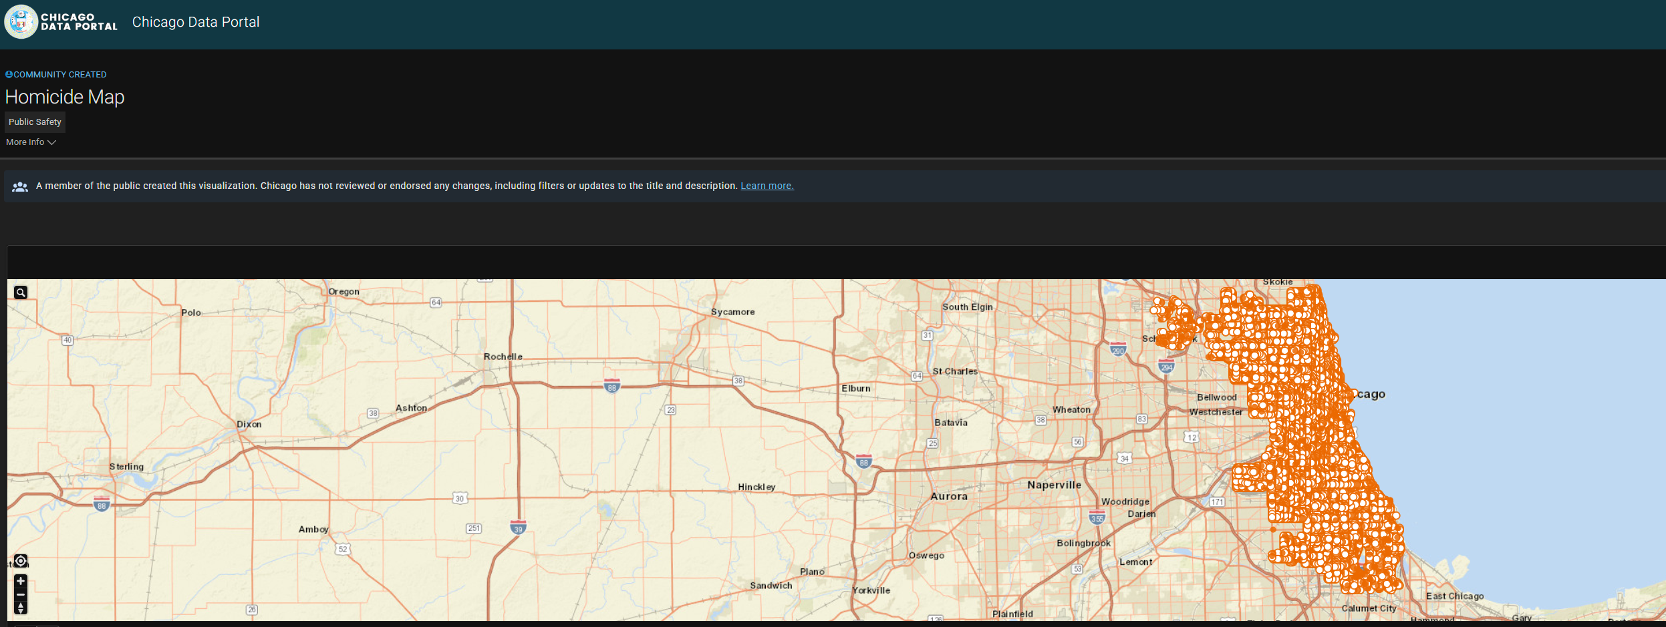Click the Rochelle label on the map
The width and height of the screenshot is (1666, 627).
pyautogui.click(x=503, y=357)
